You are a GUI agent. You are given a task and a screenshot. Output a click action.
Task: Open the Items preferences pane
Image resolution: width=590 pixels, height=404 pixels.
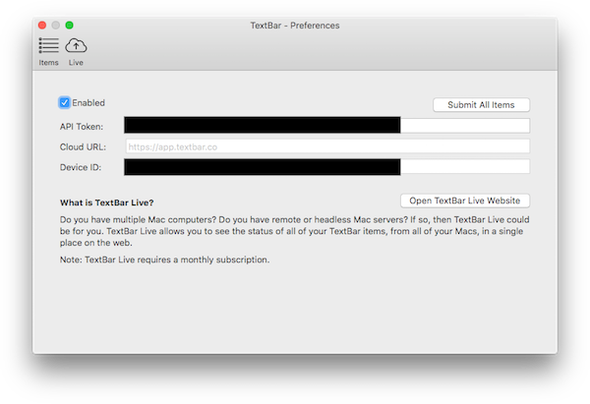48,51
